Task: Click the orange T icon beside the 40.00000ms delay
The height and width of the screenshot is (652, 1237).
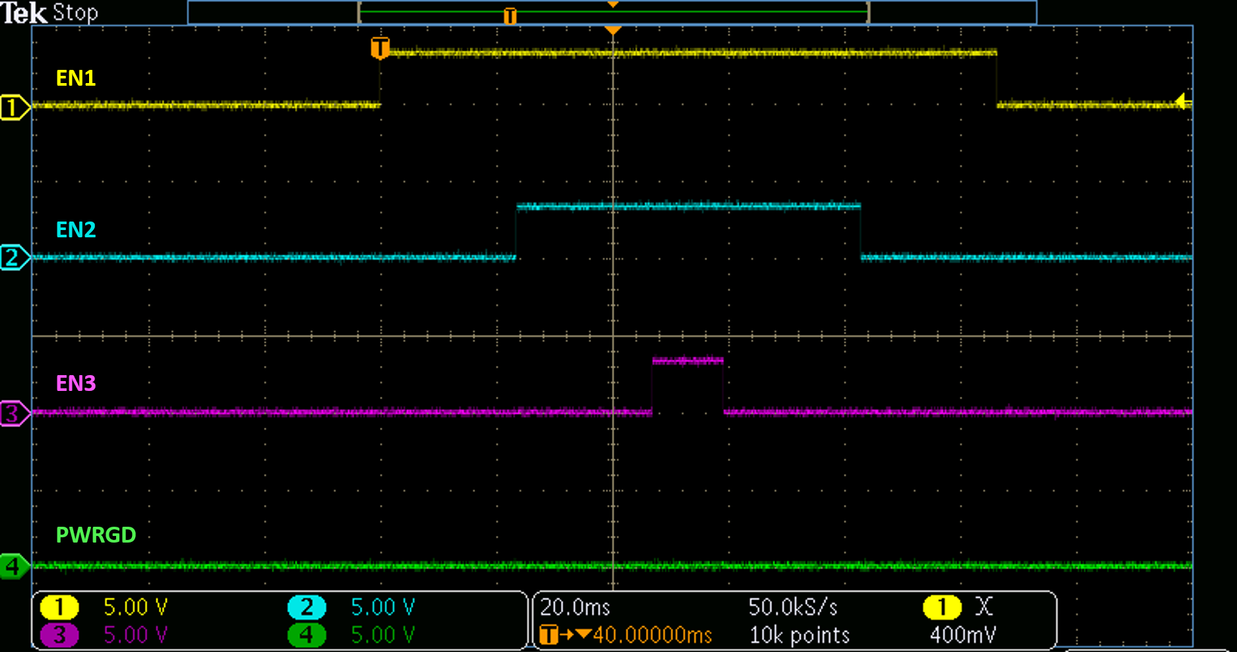Action: pyautogui.click(x=548, y=635)
